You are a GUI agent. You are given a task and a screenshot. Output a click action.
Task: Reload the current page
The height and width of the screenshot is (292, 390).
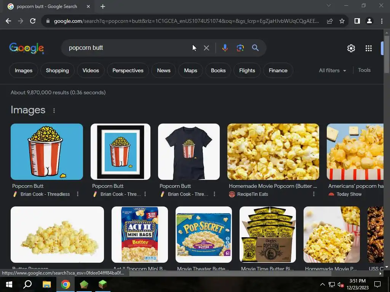point(33,21)
